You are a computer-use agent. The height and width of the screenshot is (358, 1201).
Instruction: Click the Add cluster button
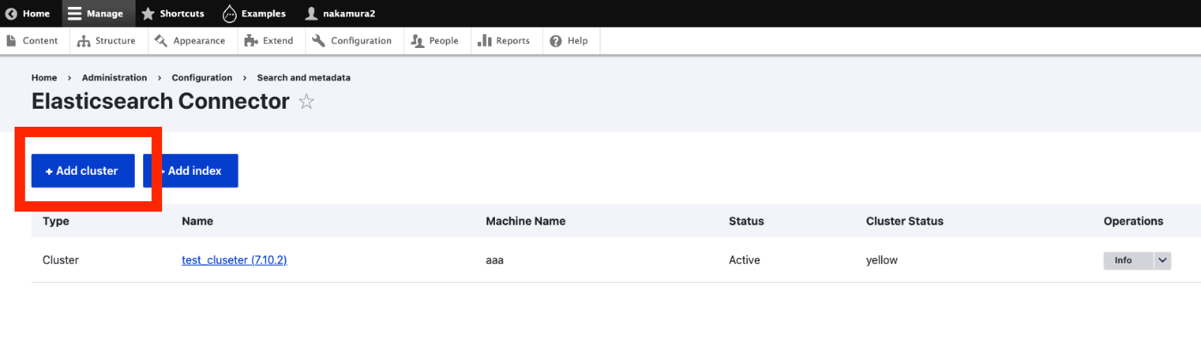click(82, 170)
